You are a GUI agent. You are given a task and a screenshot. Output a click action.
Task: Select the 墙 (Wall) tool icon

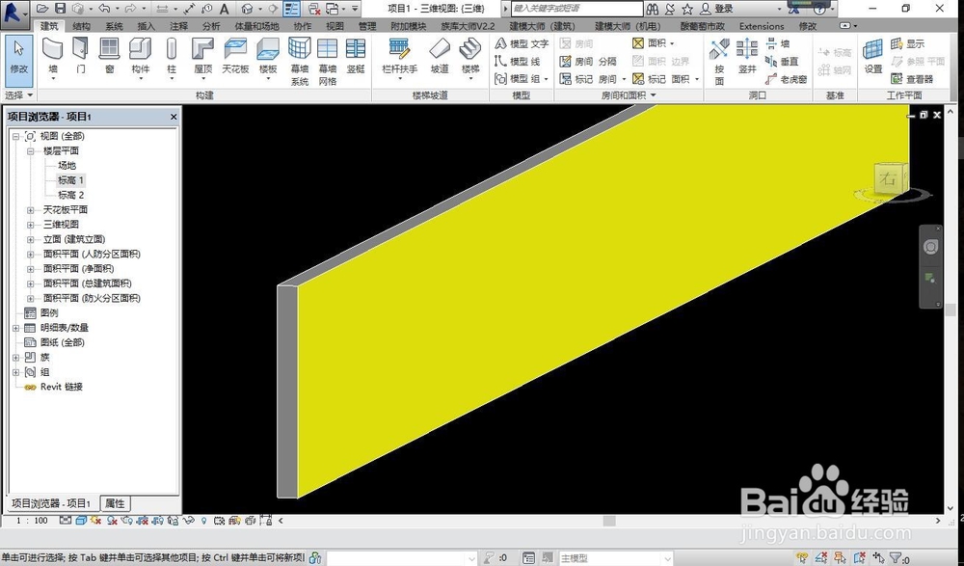pyautogui.click(x=53, y=49)
